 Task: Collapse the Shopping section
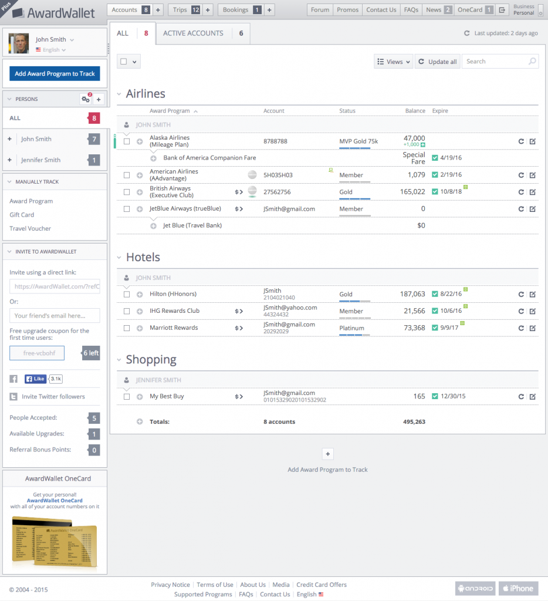point(119,360)
